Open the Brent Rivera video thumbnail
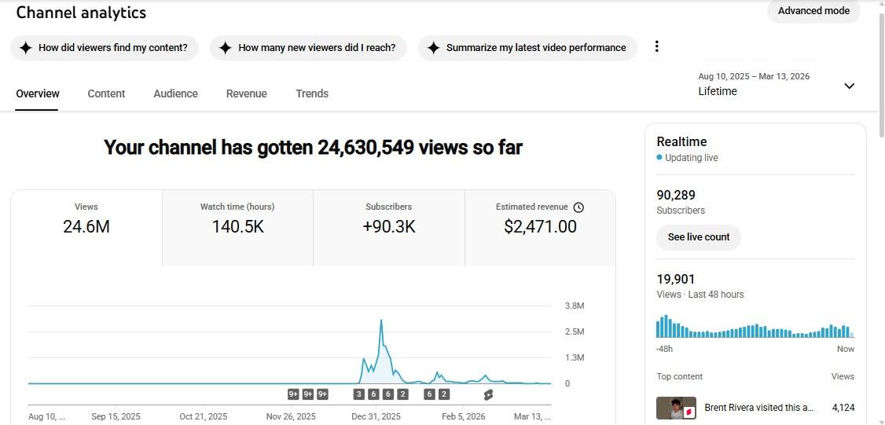This screenshot has height=425, width=885. click(676, 408)
